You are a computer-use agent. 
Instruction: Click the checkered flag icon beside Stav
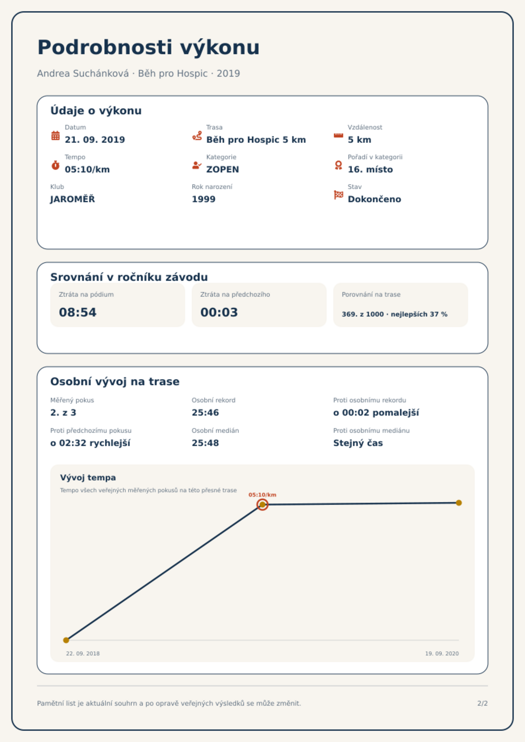click(339, 195)
